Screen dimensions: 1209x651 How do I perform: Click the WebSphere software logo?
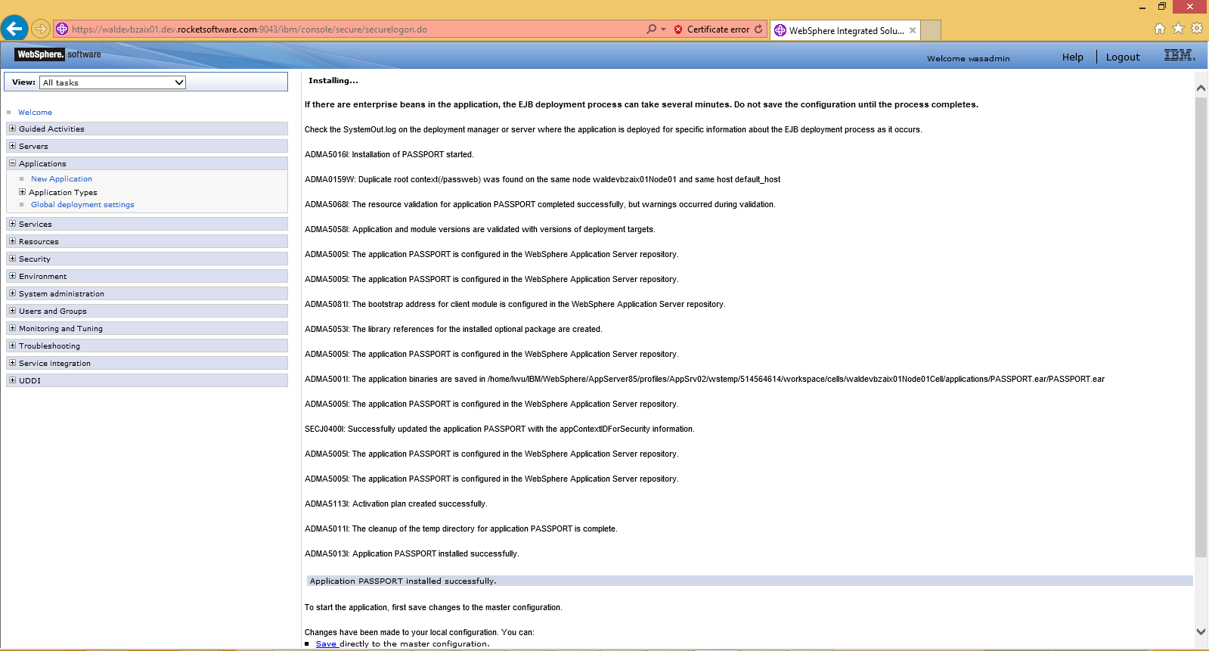pyautogui.click(x=58, y=54)
